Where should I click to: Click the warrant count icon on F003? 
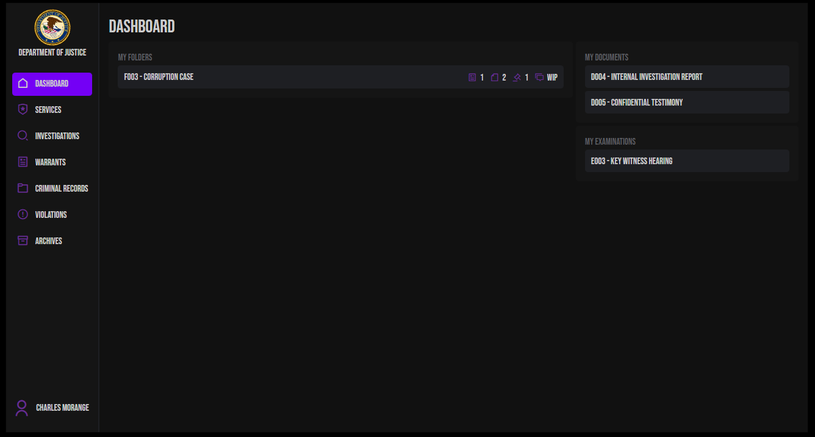(471, 77)
